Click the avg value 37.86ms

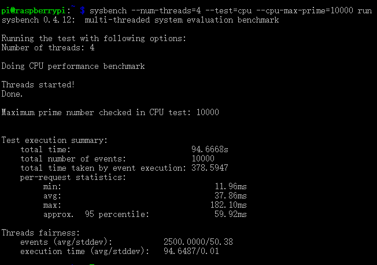tap(231, 196)
